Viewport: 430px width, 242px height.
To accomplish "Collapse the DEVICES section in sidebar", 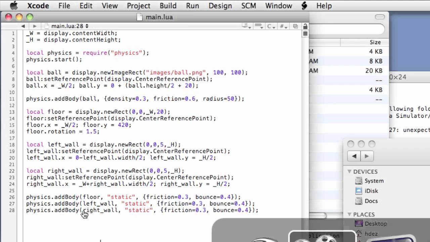I will point(349,172).
